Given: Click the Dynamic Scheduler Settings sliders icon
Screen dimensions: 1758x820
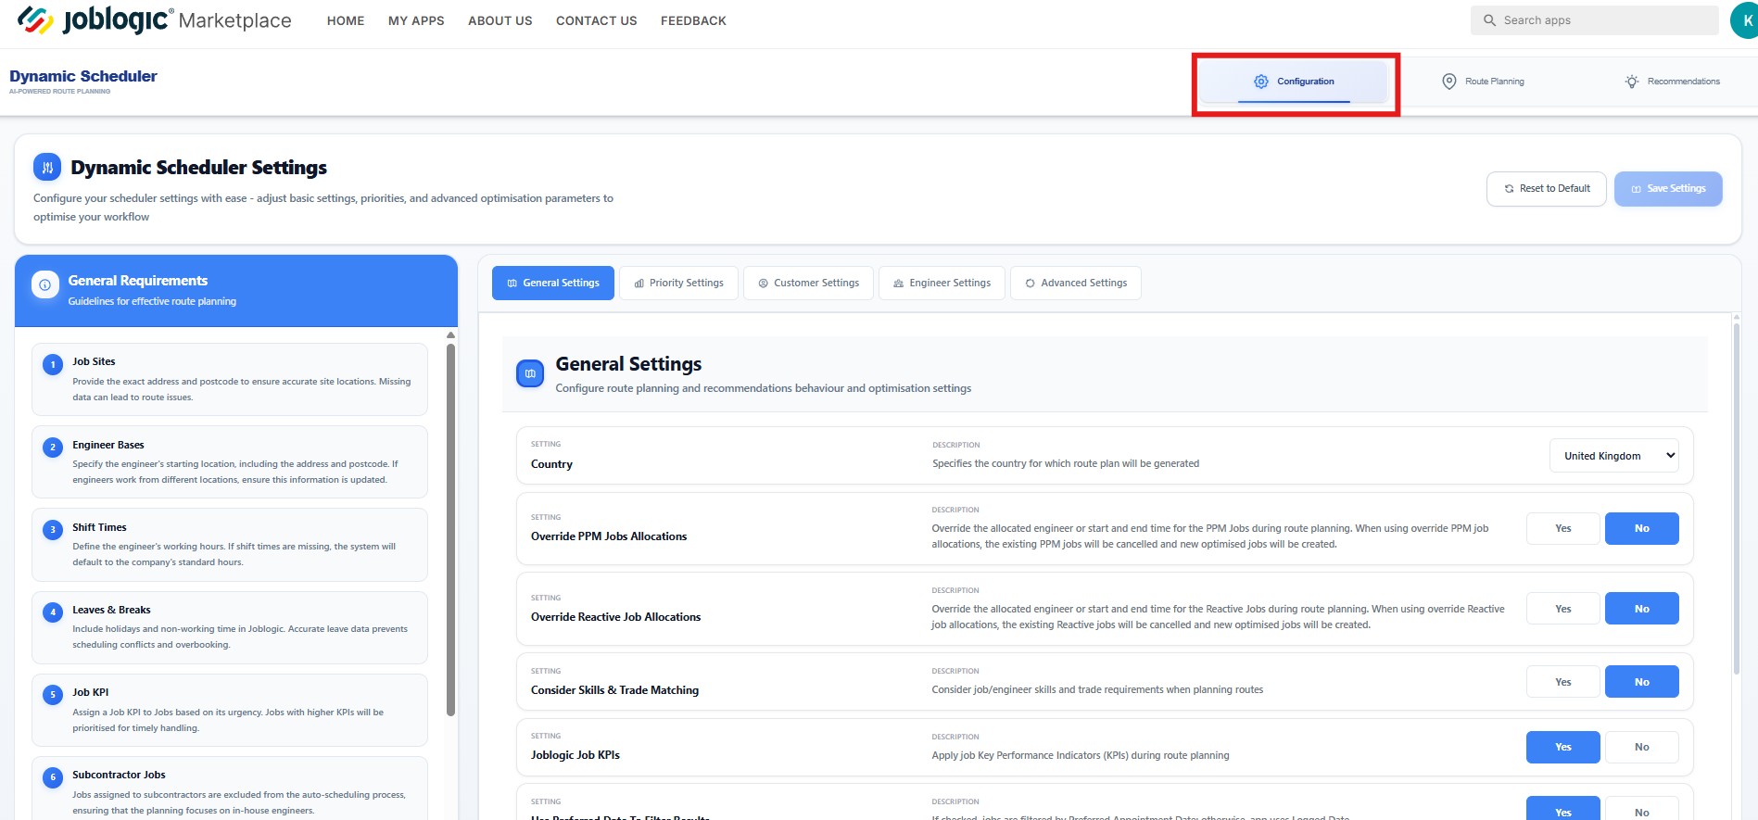Looking at the screenshot, I should coord(47,168).
